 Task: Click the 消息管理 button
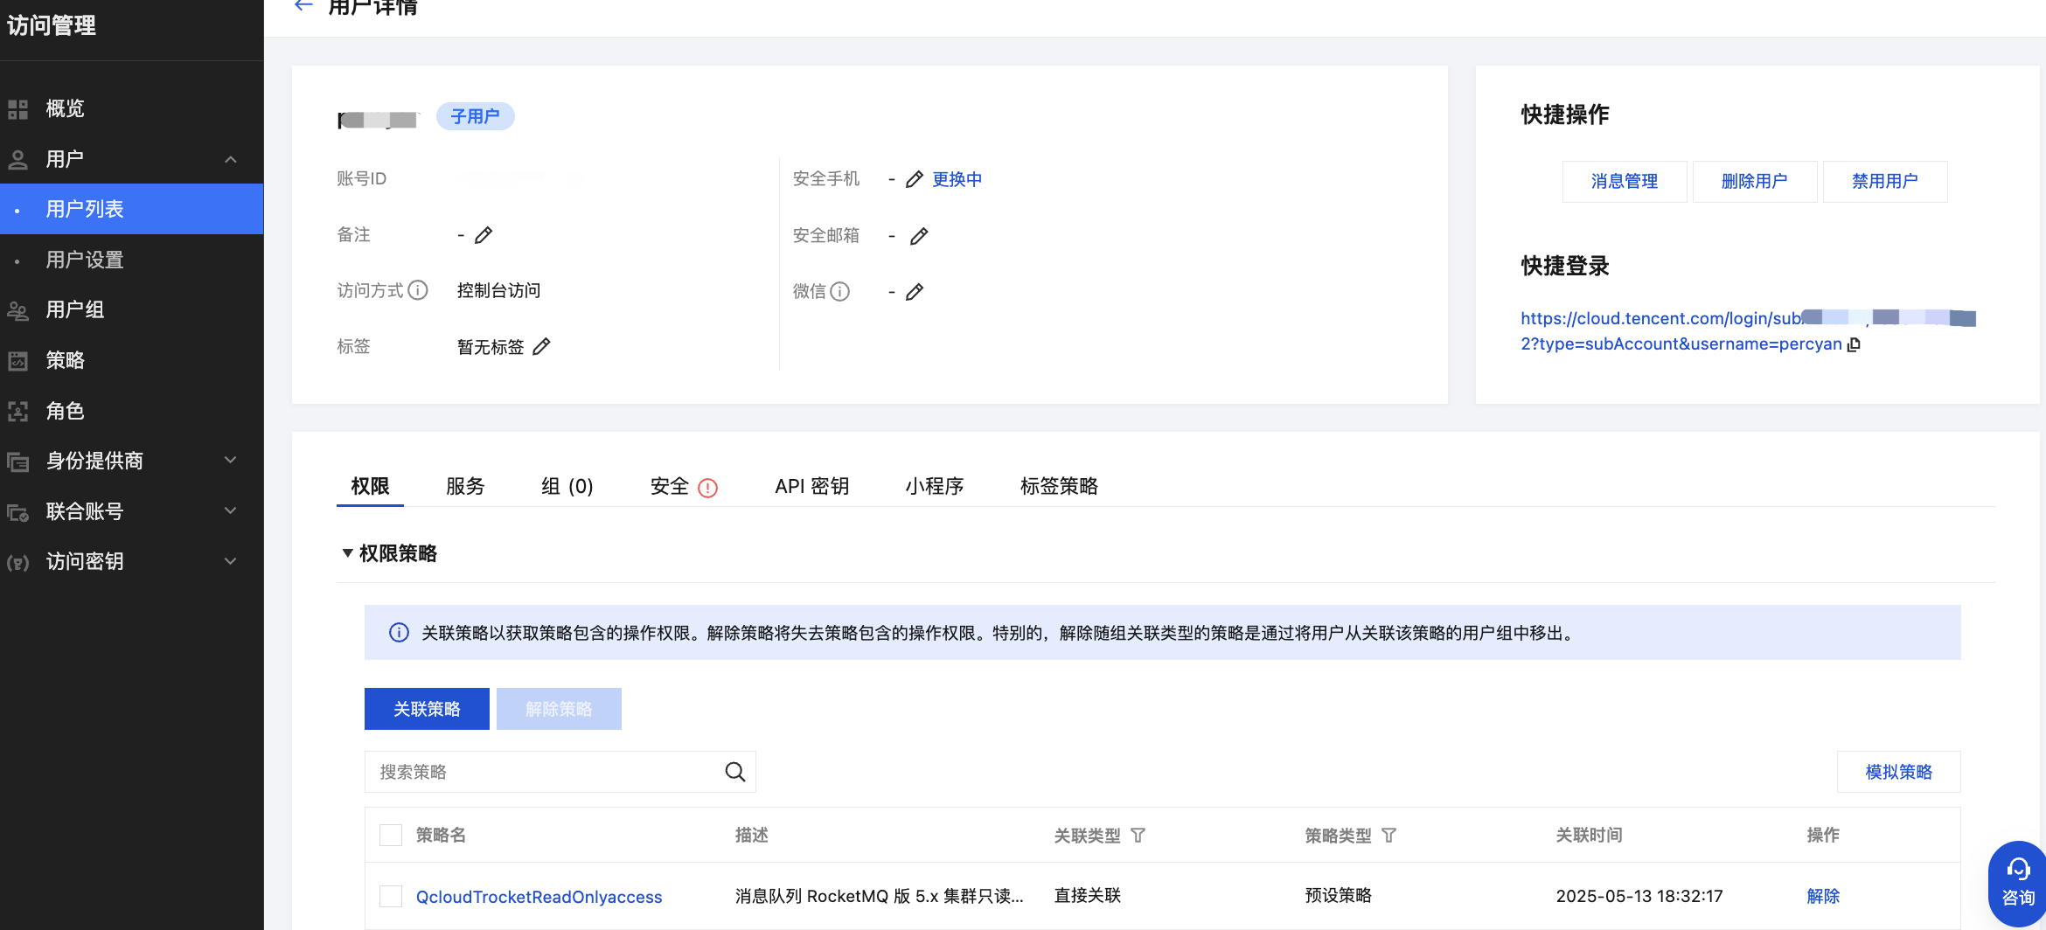[x=1625, y=181]
